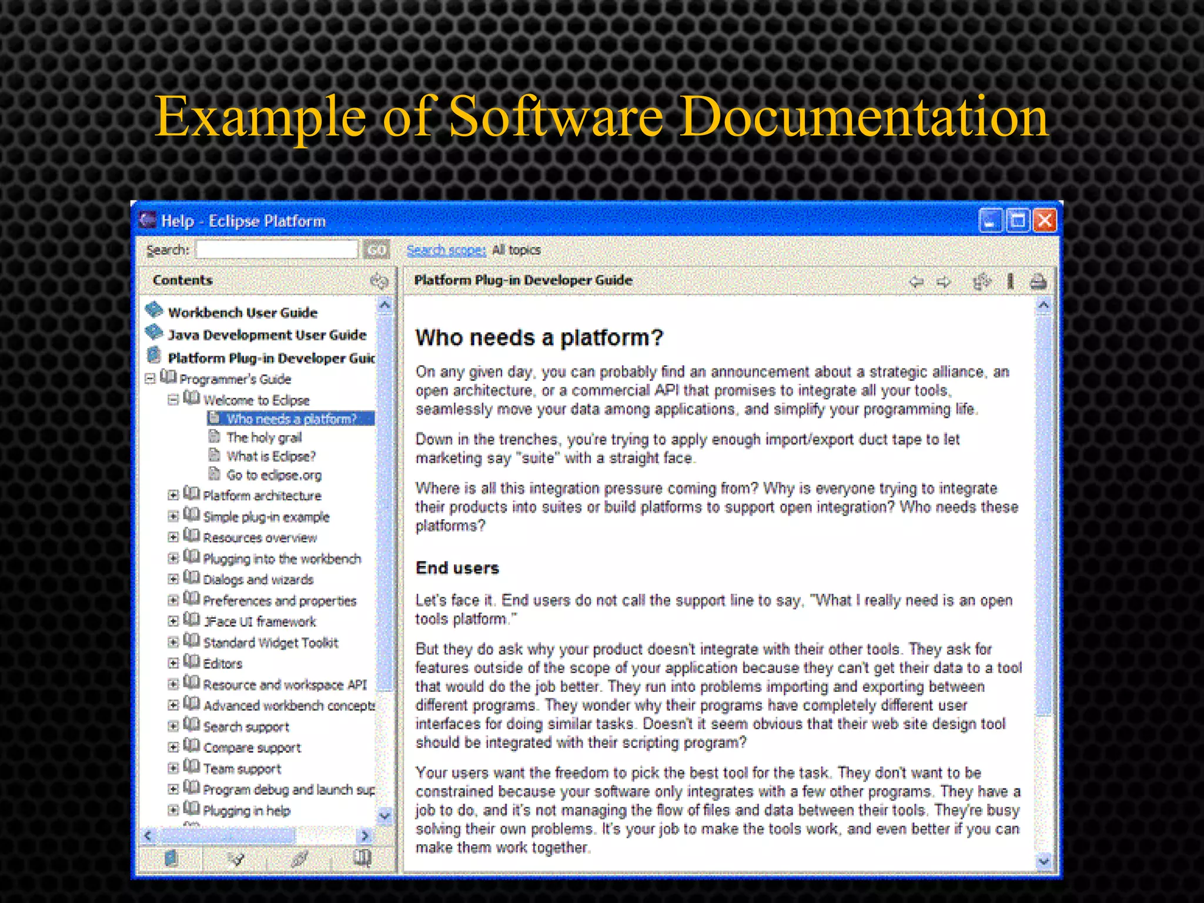Expand Program debug and launch support node
Image resolution: width=1204 pixels, height=903 pixels.
coord(173,789)
